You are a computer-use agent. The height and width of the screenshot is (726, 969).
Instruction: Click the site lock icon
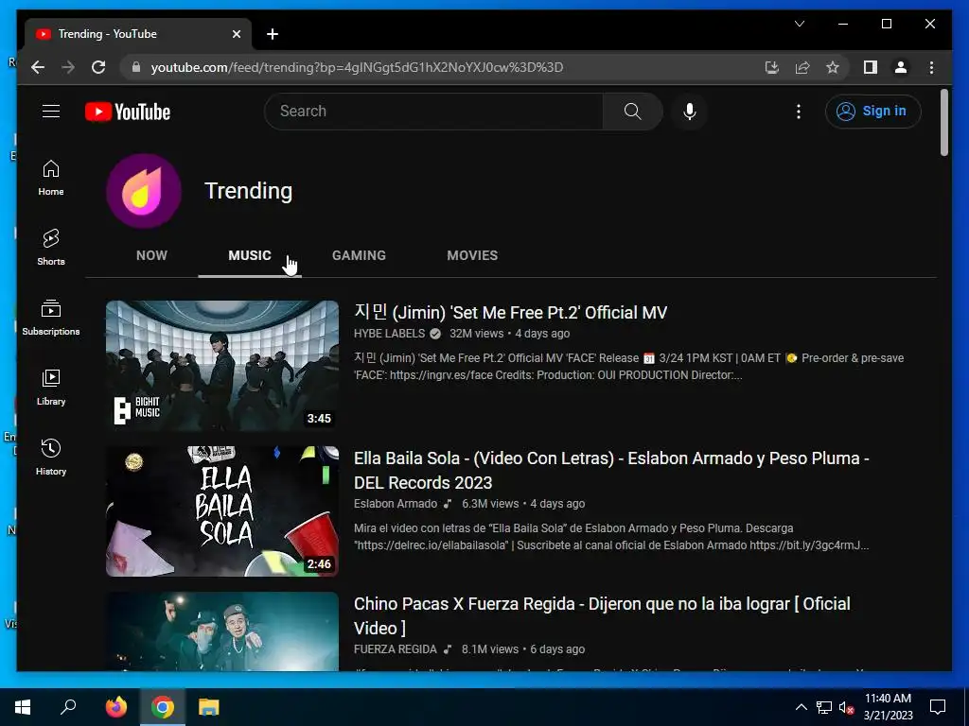136,67
